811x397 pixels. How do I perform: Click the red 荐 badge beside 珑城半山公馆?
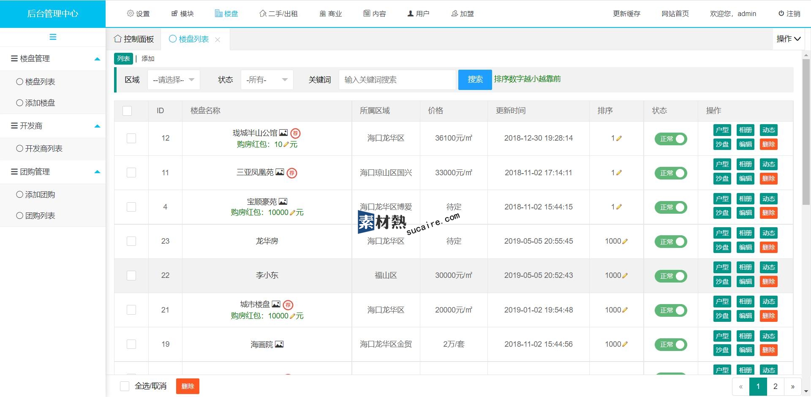296,133
